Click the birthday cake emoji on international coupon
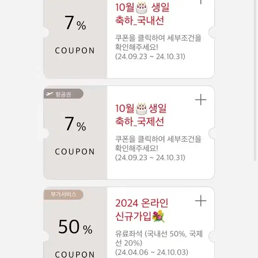258x258 pixels. [141, 109]
